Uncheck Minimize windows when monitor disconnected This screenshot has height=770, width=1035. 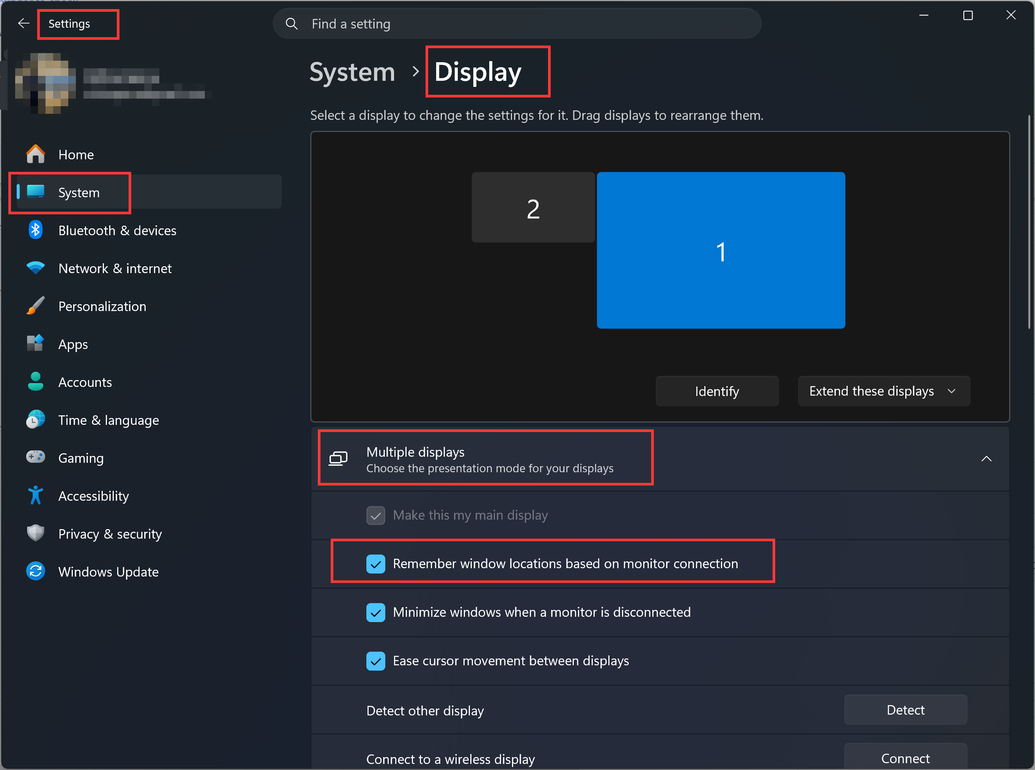click(375, 613)
